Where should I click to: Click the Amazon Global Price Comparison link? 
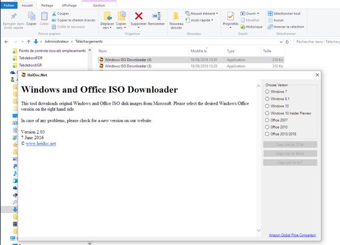click(x=292, y=235)
